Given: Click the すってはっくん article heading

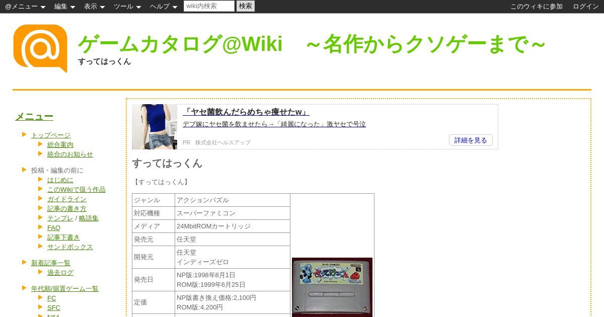Looking at the screenshot, I should click(x=167, y=163).
